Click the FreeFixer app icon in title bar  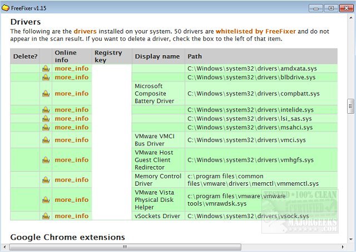[x=6, y=7]
